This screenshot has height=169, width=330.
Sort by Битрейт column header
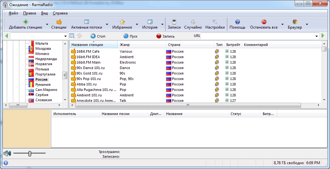(x=233, y=45)
